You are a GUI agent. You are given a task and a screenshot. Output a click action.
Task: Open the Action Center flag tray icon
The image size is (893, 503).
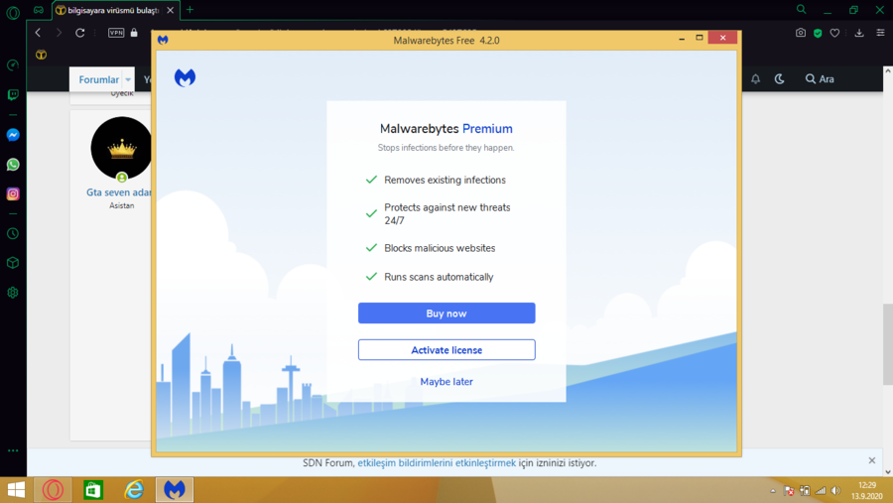point(789,490)
